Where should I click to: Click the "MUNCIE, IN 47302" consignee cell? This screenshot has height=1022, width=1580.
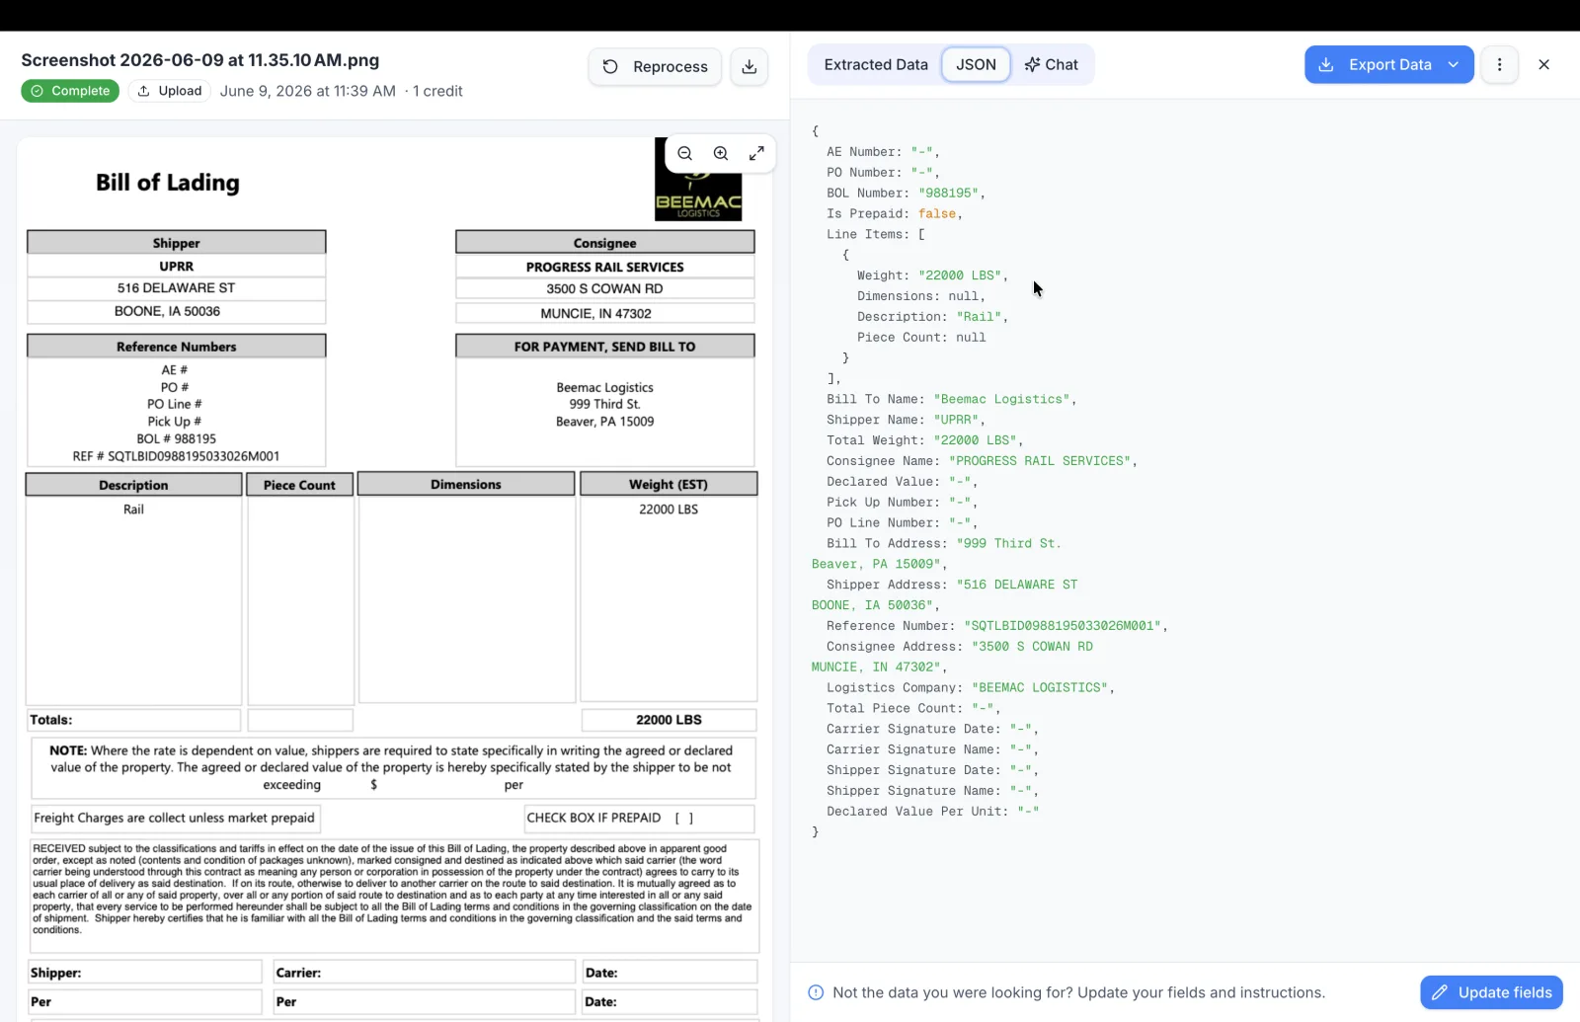(605, 313)
